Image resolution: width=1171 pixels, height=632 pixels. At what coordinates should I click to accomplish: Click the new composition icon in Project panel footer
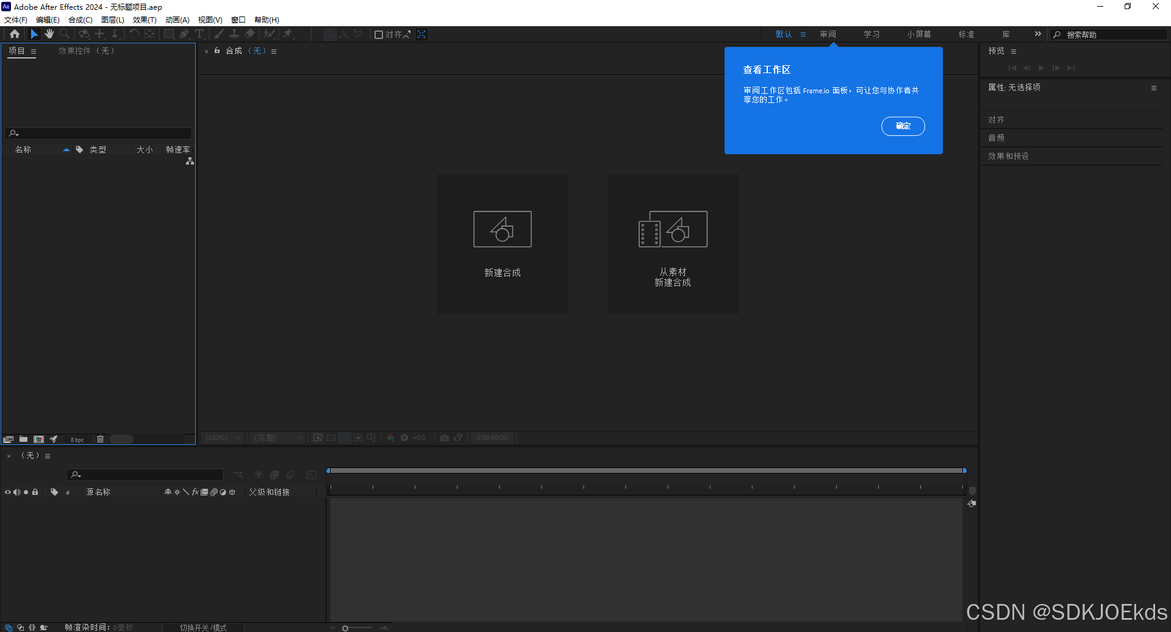pyautogui.click(x=38, y=439)
